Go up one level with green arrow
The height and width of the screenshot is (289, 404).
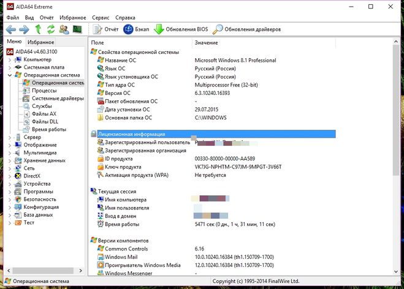pyautogui.click(x=38, y=29)
